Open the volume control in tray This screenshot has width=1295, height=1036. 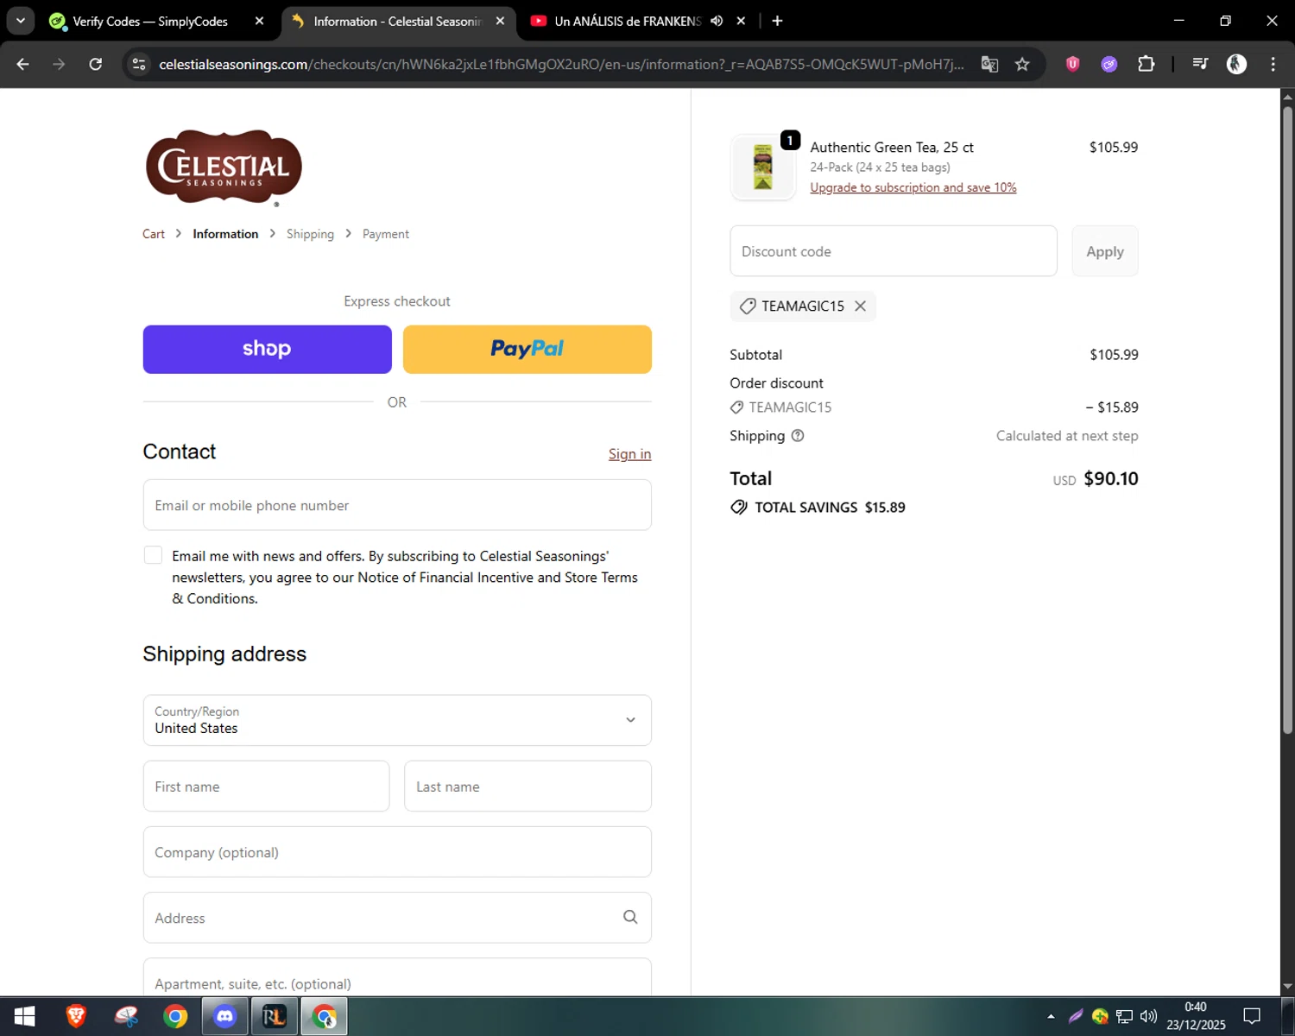pyautogui.click(x=1148, y=1017)
